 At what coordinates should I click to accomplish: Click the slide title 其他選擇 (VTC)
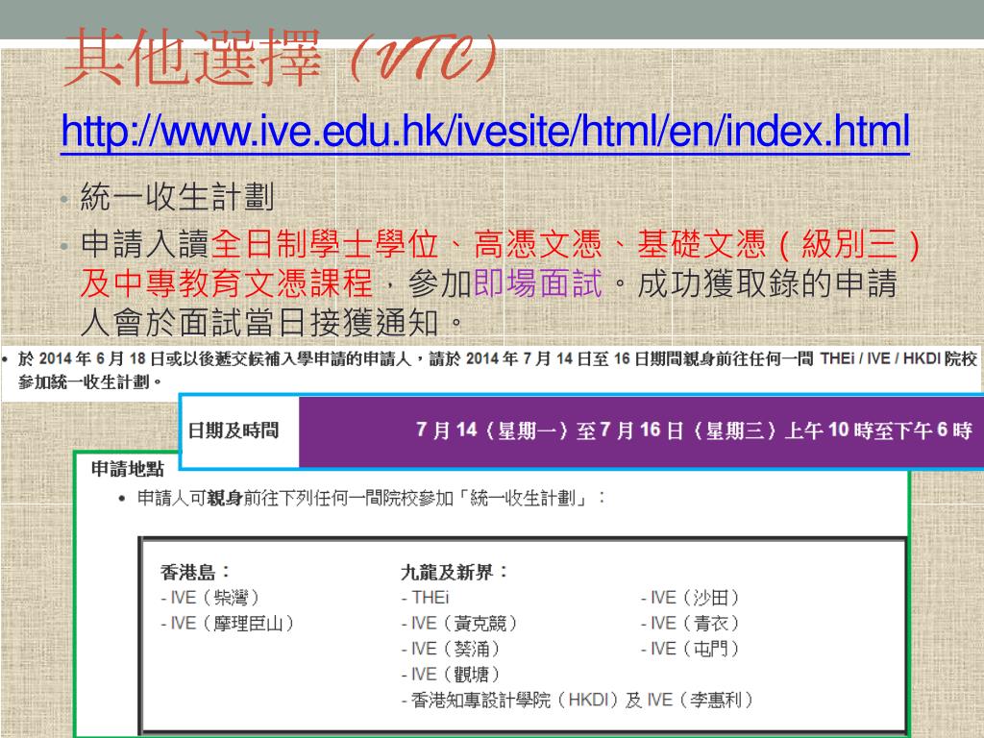pos(281,57)
